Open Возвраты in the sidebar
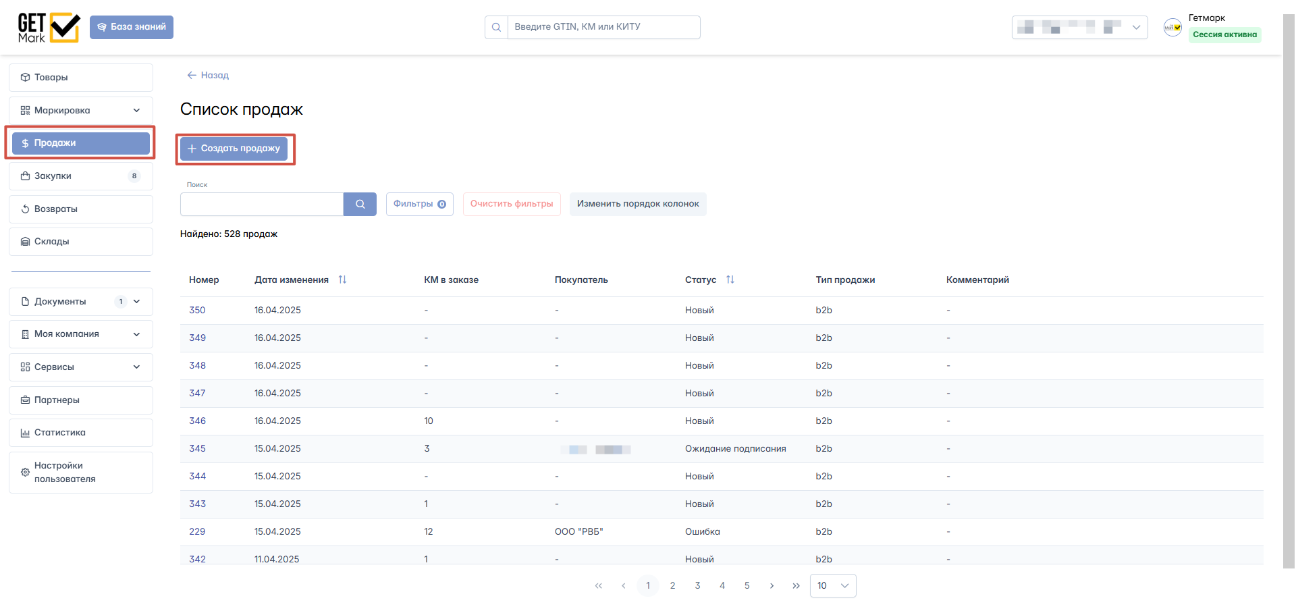This screenshot has width=1296, height=611. (81, 209)
